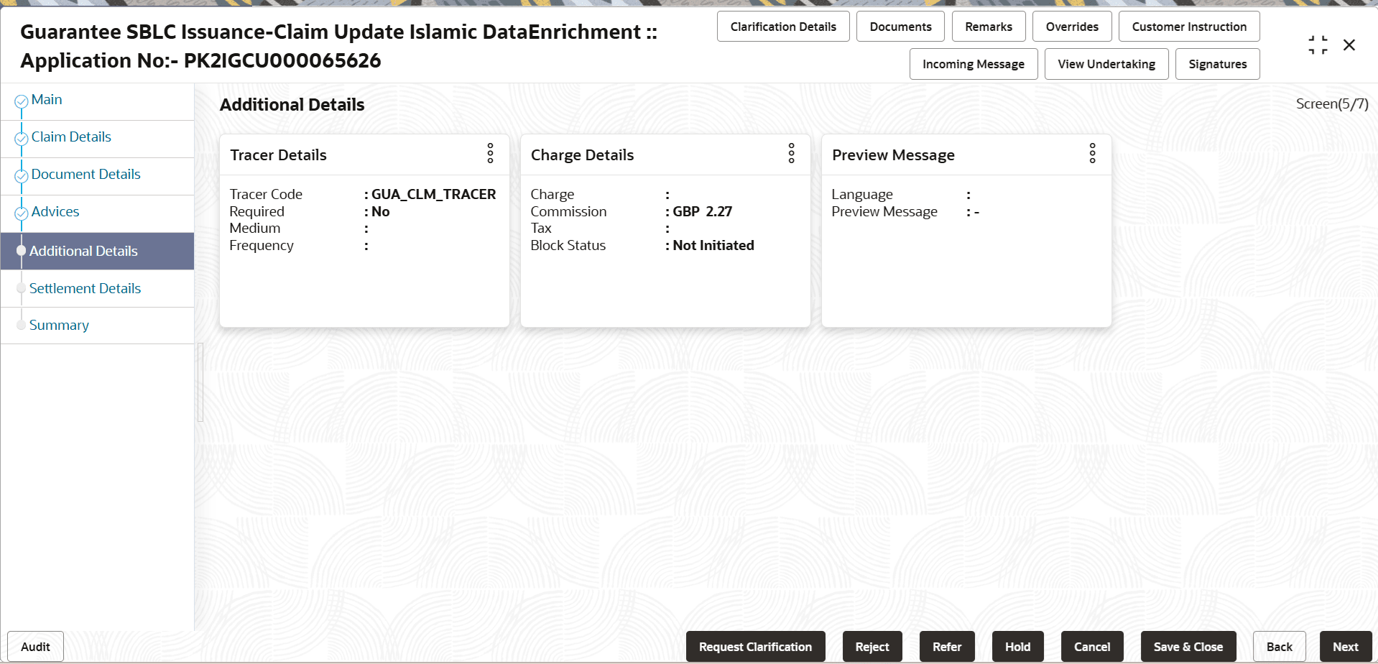Click the Commission label
The width and height of the screenshot is (1378, 664).
click(568, 211)
